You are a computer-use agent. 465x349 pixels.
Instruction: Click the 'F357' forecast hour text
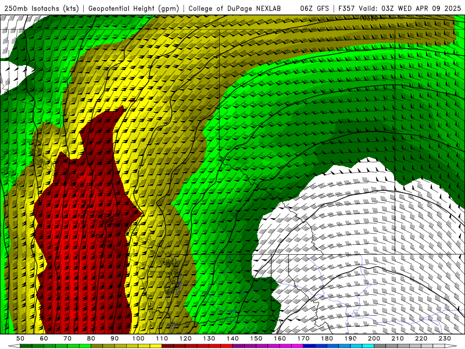(346, 8)
